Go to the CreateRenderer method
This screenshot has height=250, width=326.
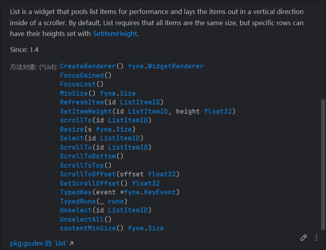(x=88, y=66)
